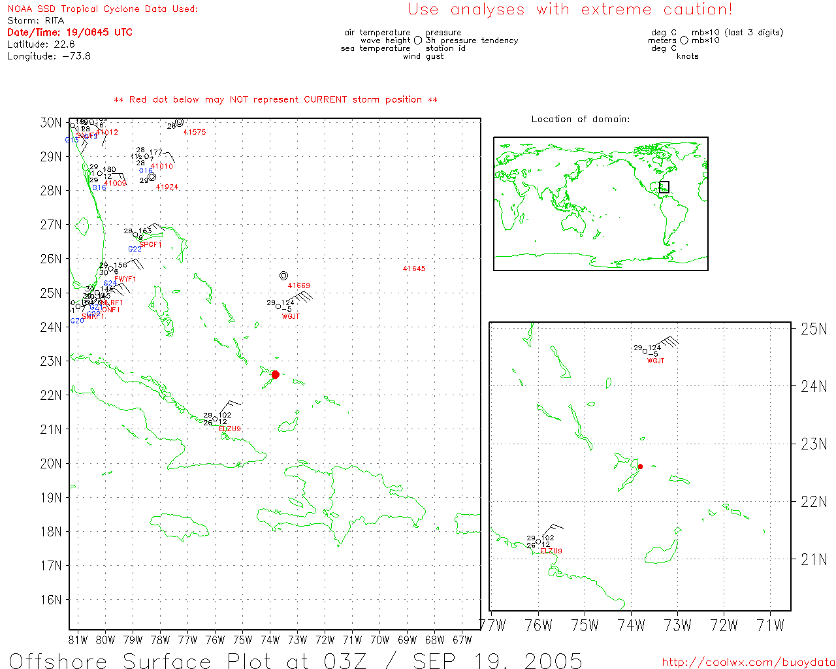Click the double-circle marker above buoy 41924

point(152,176)
